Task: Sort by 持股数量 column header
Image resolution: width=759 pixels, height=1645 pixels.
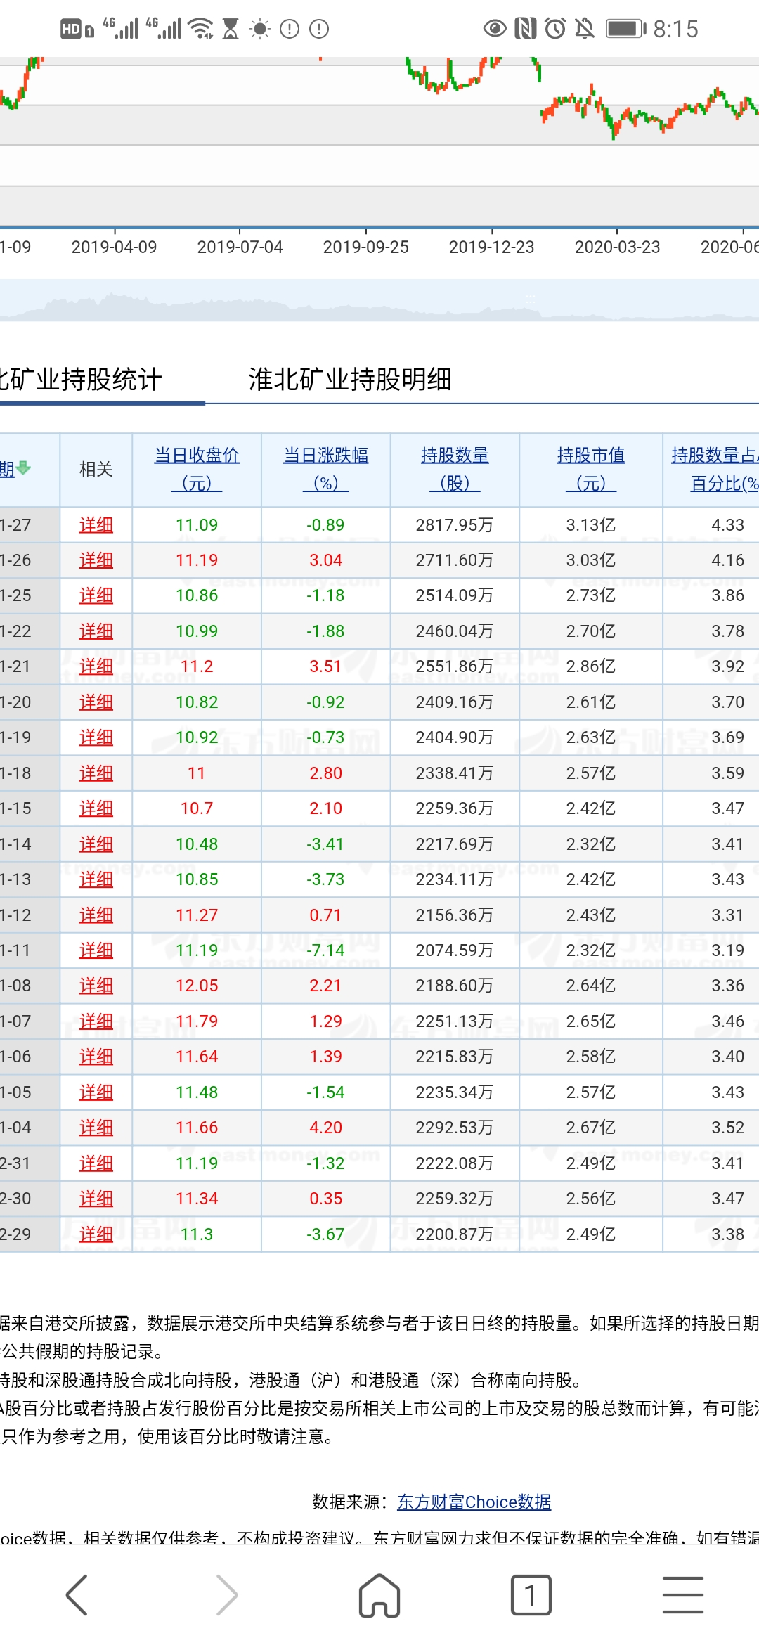Action: point(455,469)
